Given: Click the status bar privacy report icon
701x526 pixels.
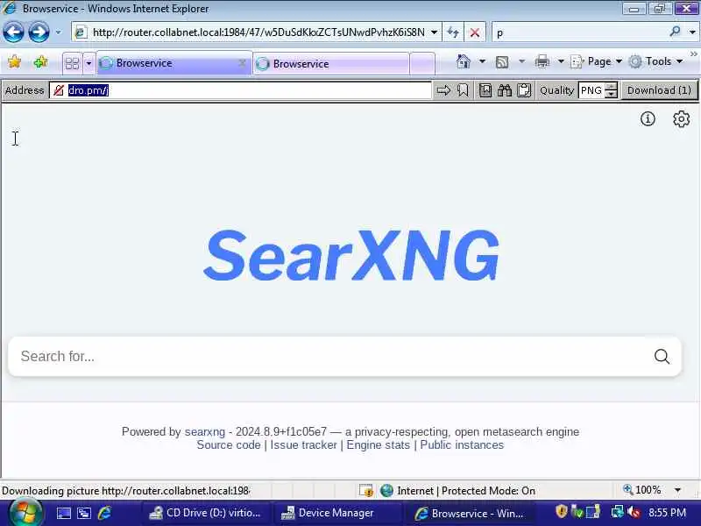Looking at the screenshot, I should click(x=366, y=491).
